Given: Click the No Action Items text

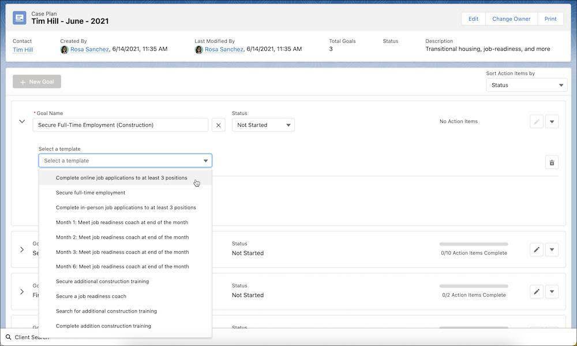Looking at the screenshot, I should tap(459, 122).
